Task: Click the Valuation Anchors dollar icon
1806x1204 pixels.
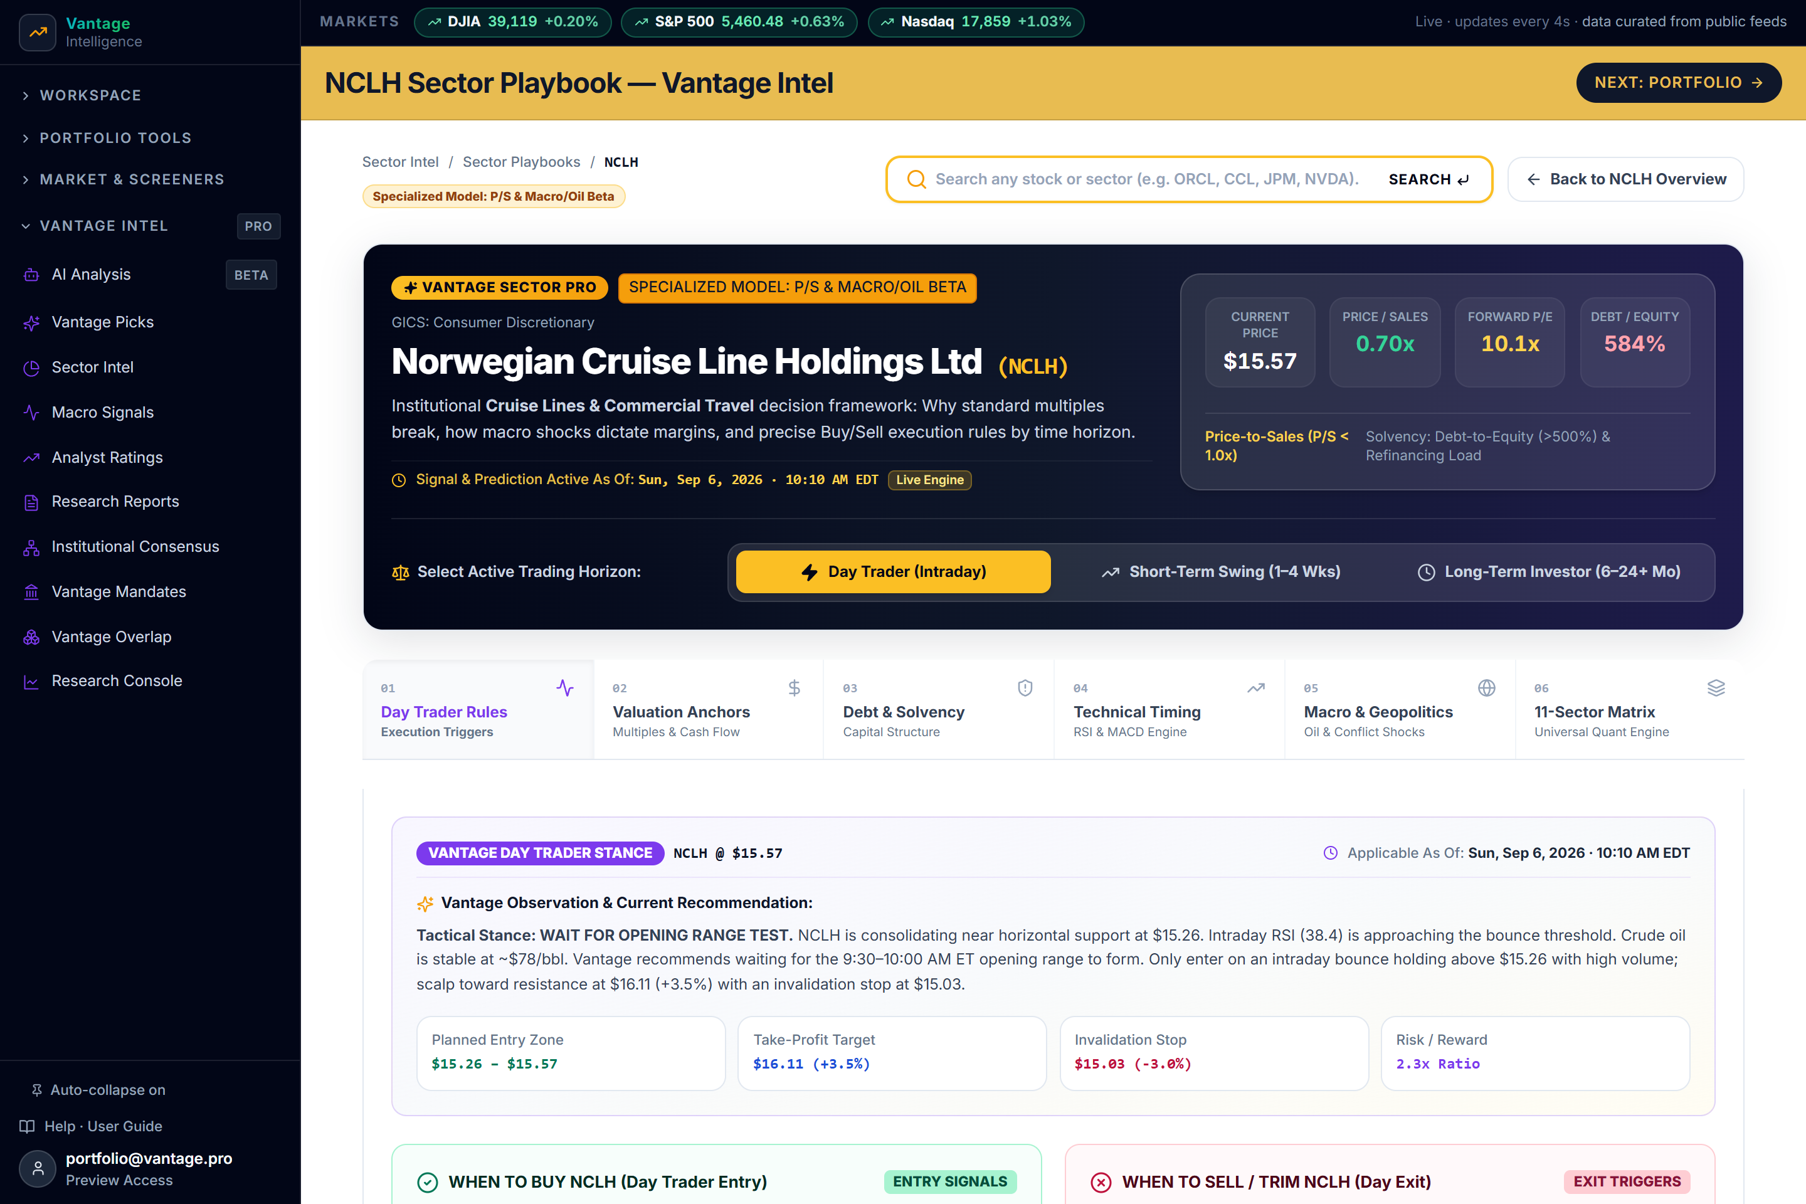Action: point(795,688)
